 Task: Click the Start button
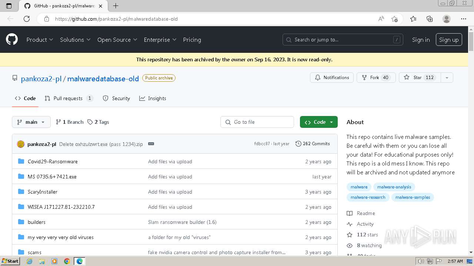click(10, 261)
